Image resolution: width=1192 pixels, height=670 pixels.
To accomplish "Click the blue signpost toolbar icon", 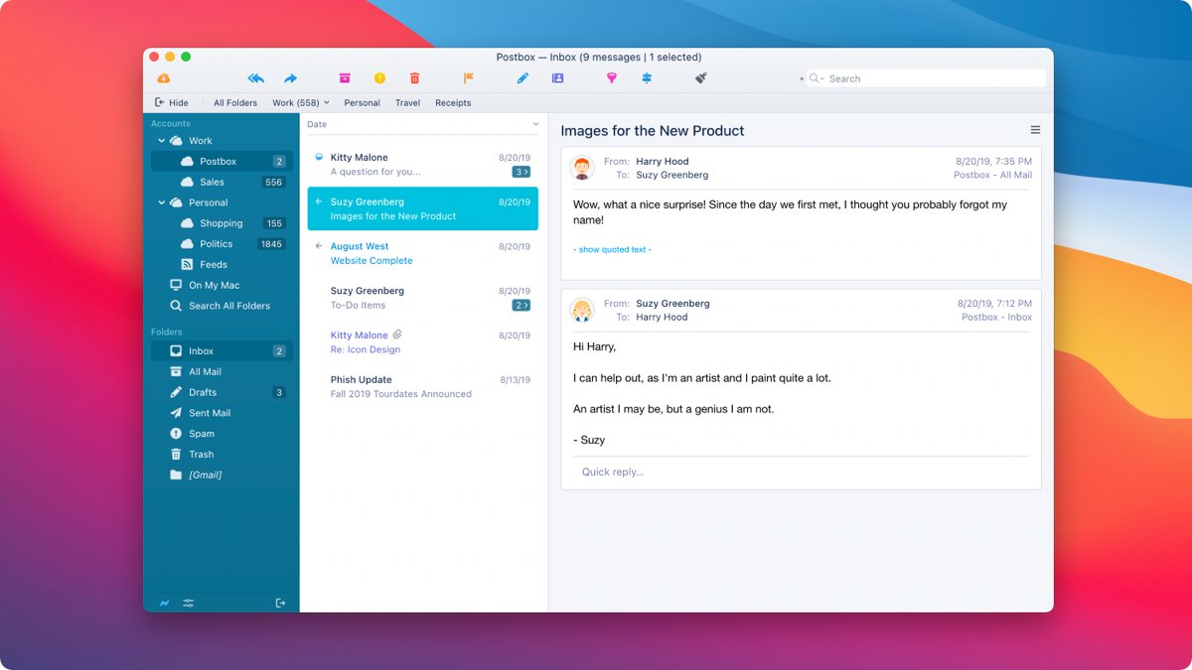I will tap(647, 78).
